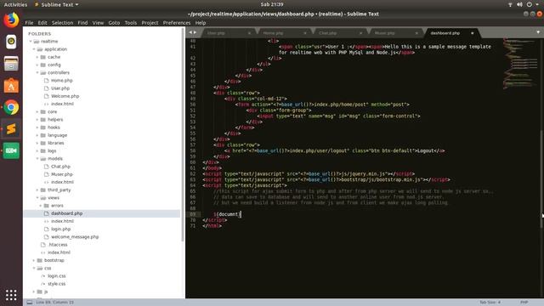Image resolution: width=544 pixels, height=306 pixels.
Task: Open Muser.php in the models folder
Action: [62, 174]
